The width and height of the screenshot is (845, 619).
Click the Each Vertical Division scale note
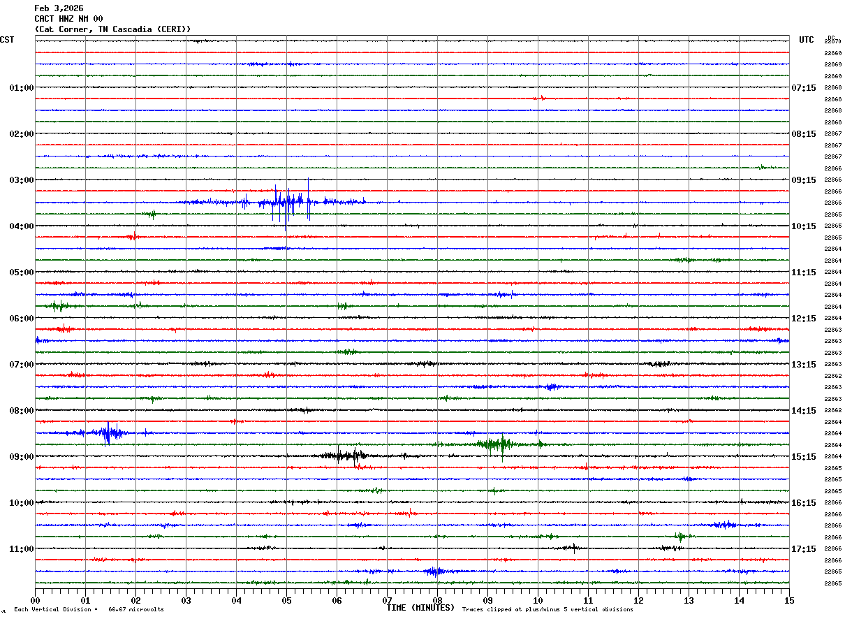[x=89, y=610]
